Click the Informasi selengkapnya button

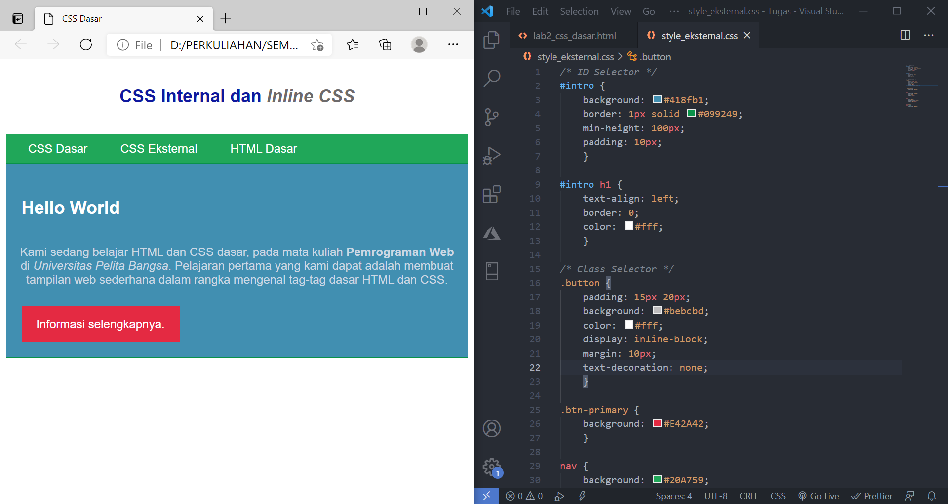point(100,324)
